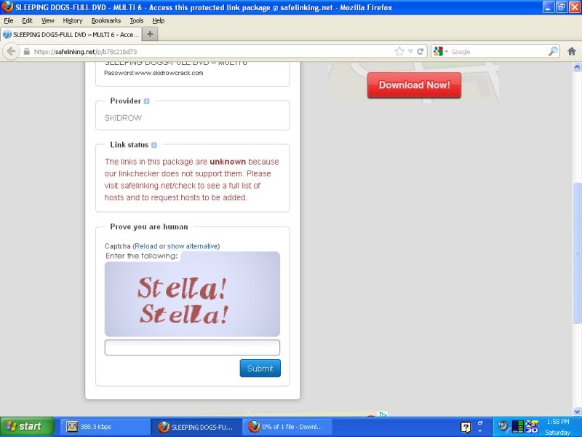
Task: Click the AdChoices icon on the bottom ad
Action: [x=383, y=415]
